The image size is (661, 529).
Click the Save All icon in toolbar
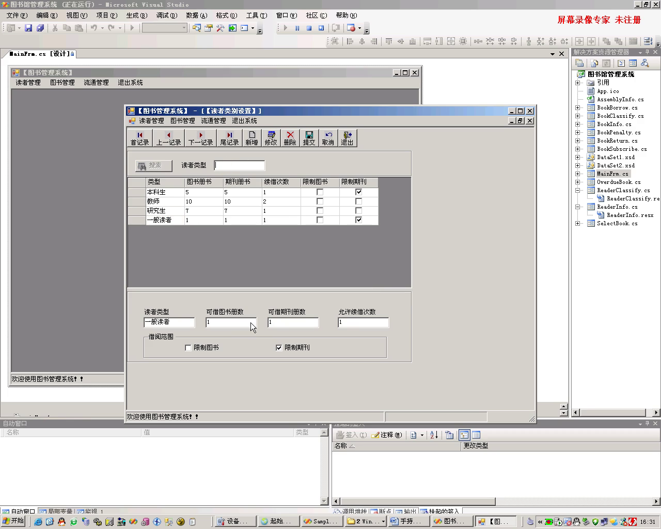pyautogui.click(x=40, y=28)
